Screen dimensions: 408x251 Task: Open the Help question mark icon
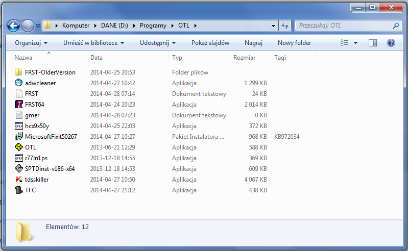pyautogui.click(x=391, y=43)
